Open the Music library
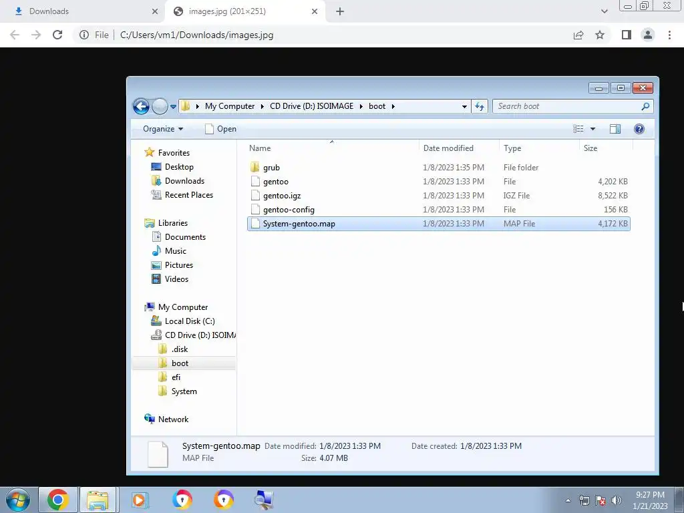This screenshot has height=513, width=684. (x=176, y=251)
